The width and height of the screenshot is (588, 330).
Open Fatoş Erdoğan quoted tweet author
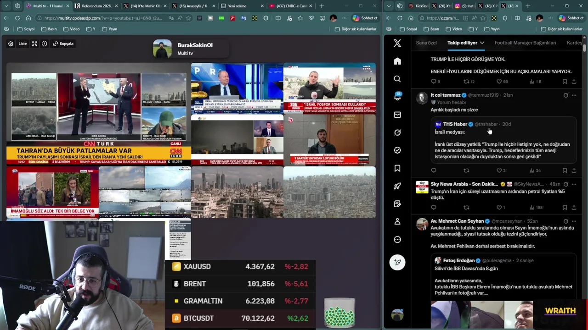point(458,261)
